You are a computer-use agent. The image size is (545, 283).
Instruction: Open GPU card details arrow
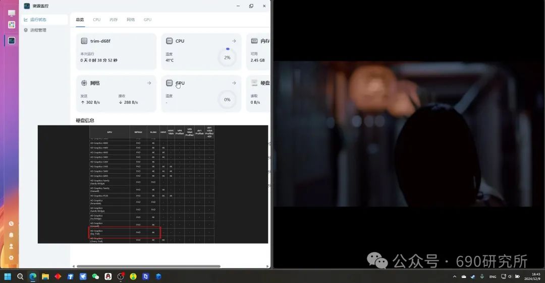coord(234,83)
